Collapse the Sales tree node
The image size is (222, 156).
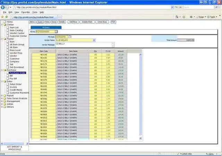pos(2,81)
